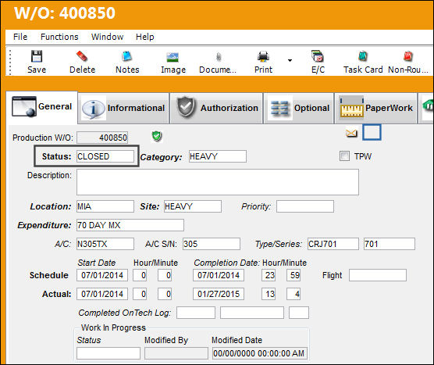Click the Status field showing CLOSED
The image size is (434, 365).
point(105,156)
